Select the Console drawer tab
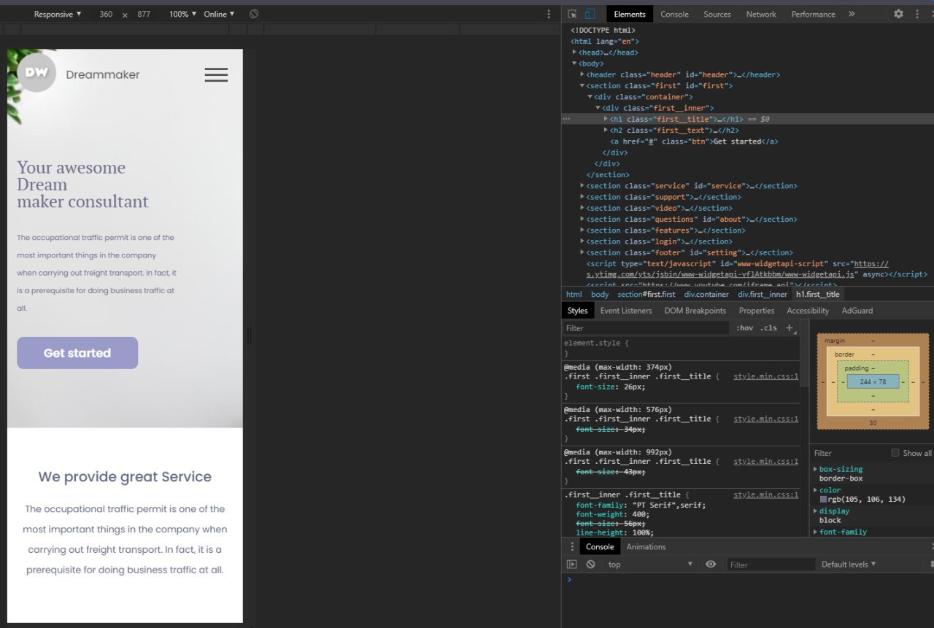The image size is (934, 628). coord(600,547)
